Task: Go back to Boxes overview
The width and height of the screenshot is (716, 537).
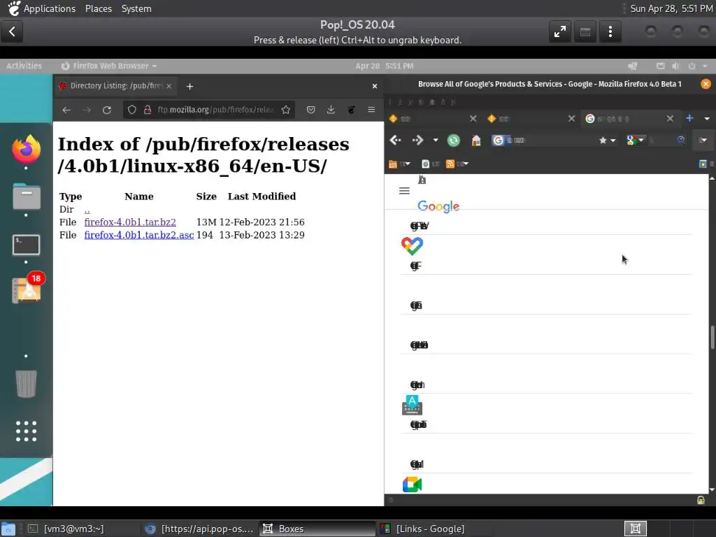Action: [12, 31]
